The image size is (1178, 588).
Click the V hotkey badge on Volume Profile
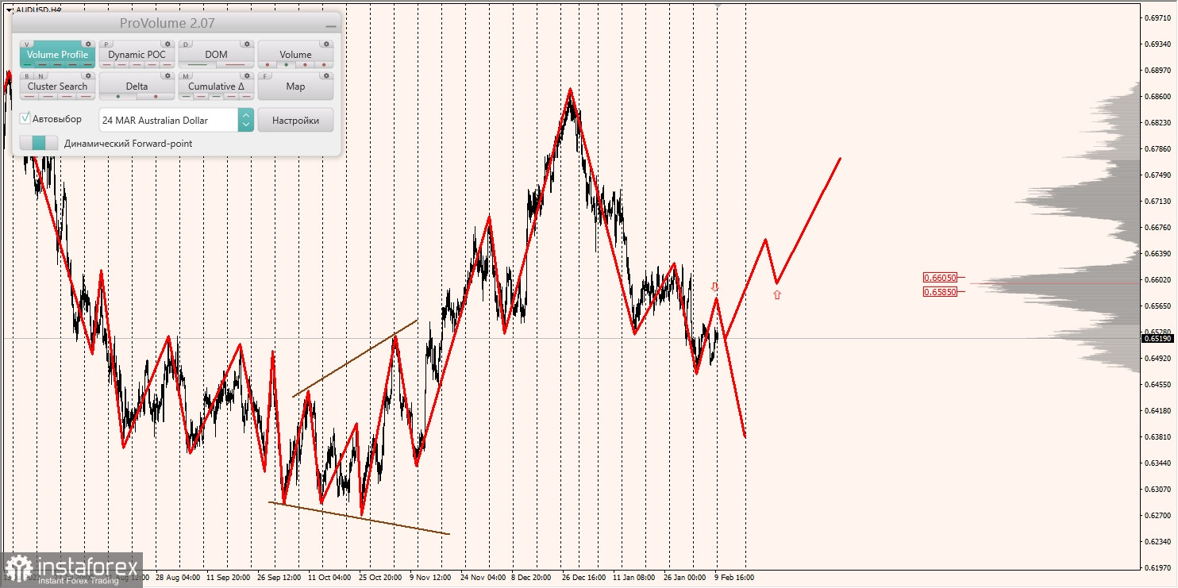[27, 44]
